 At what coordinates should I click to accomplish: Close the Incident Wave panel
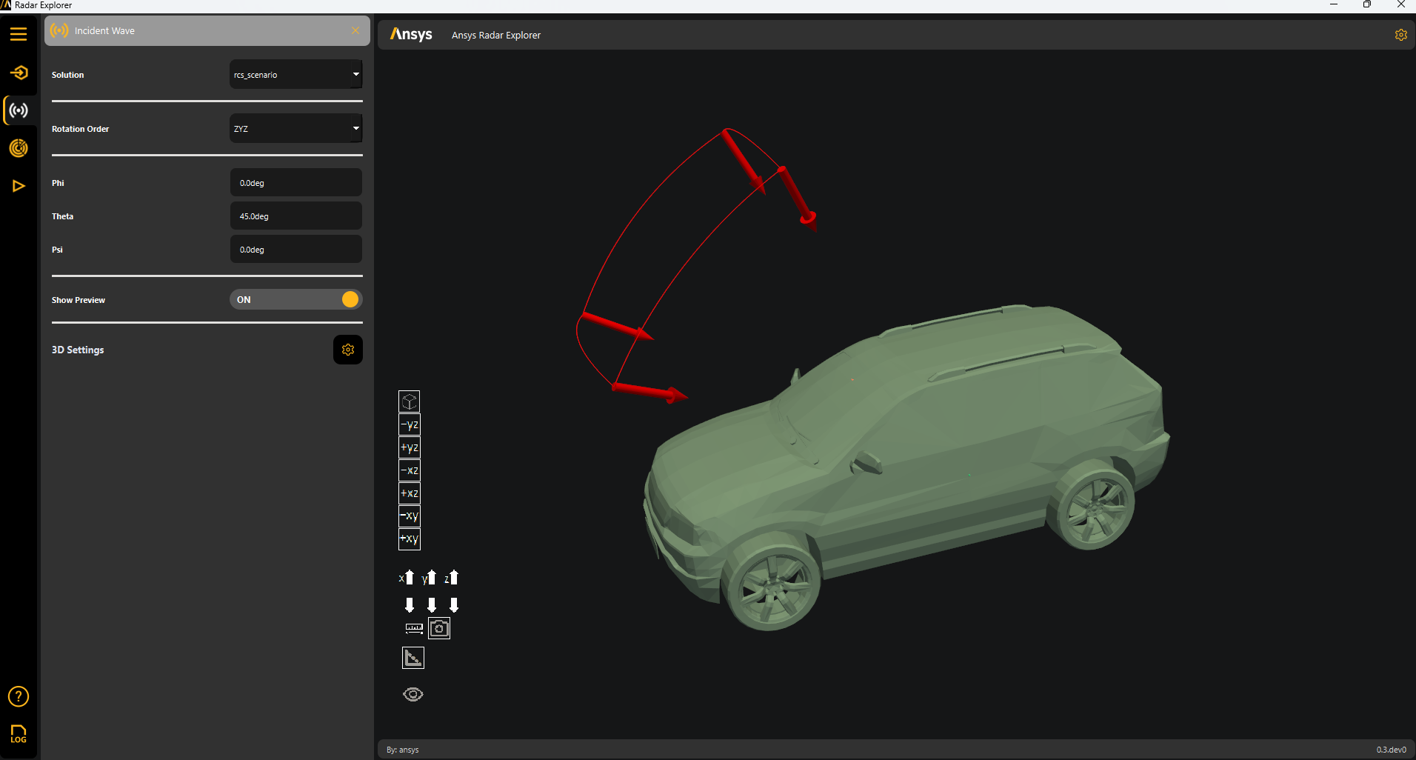coord(355,30)
